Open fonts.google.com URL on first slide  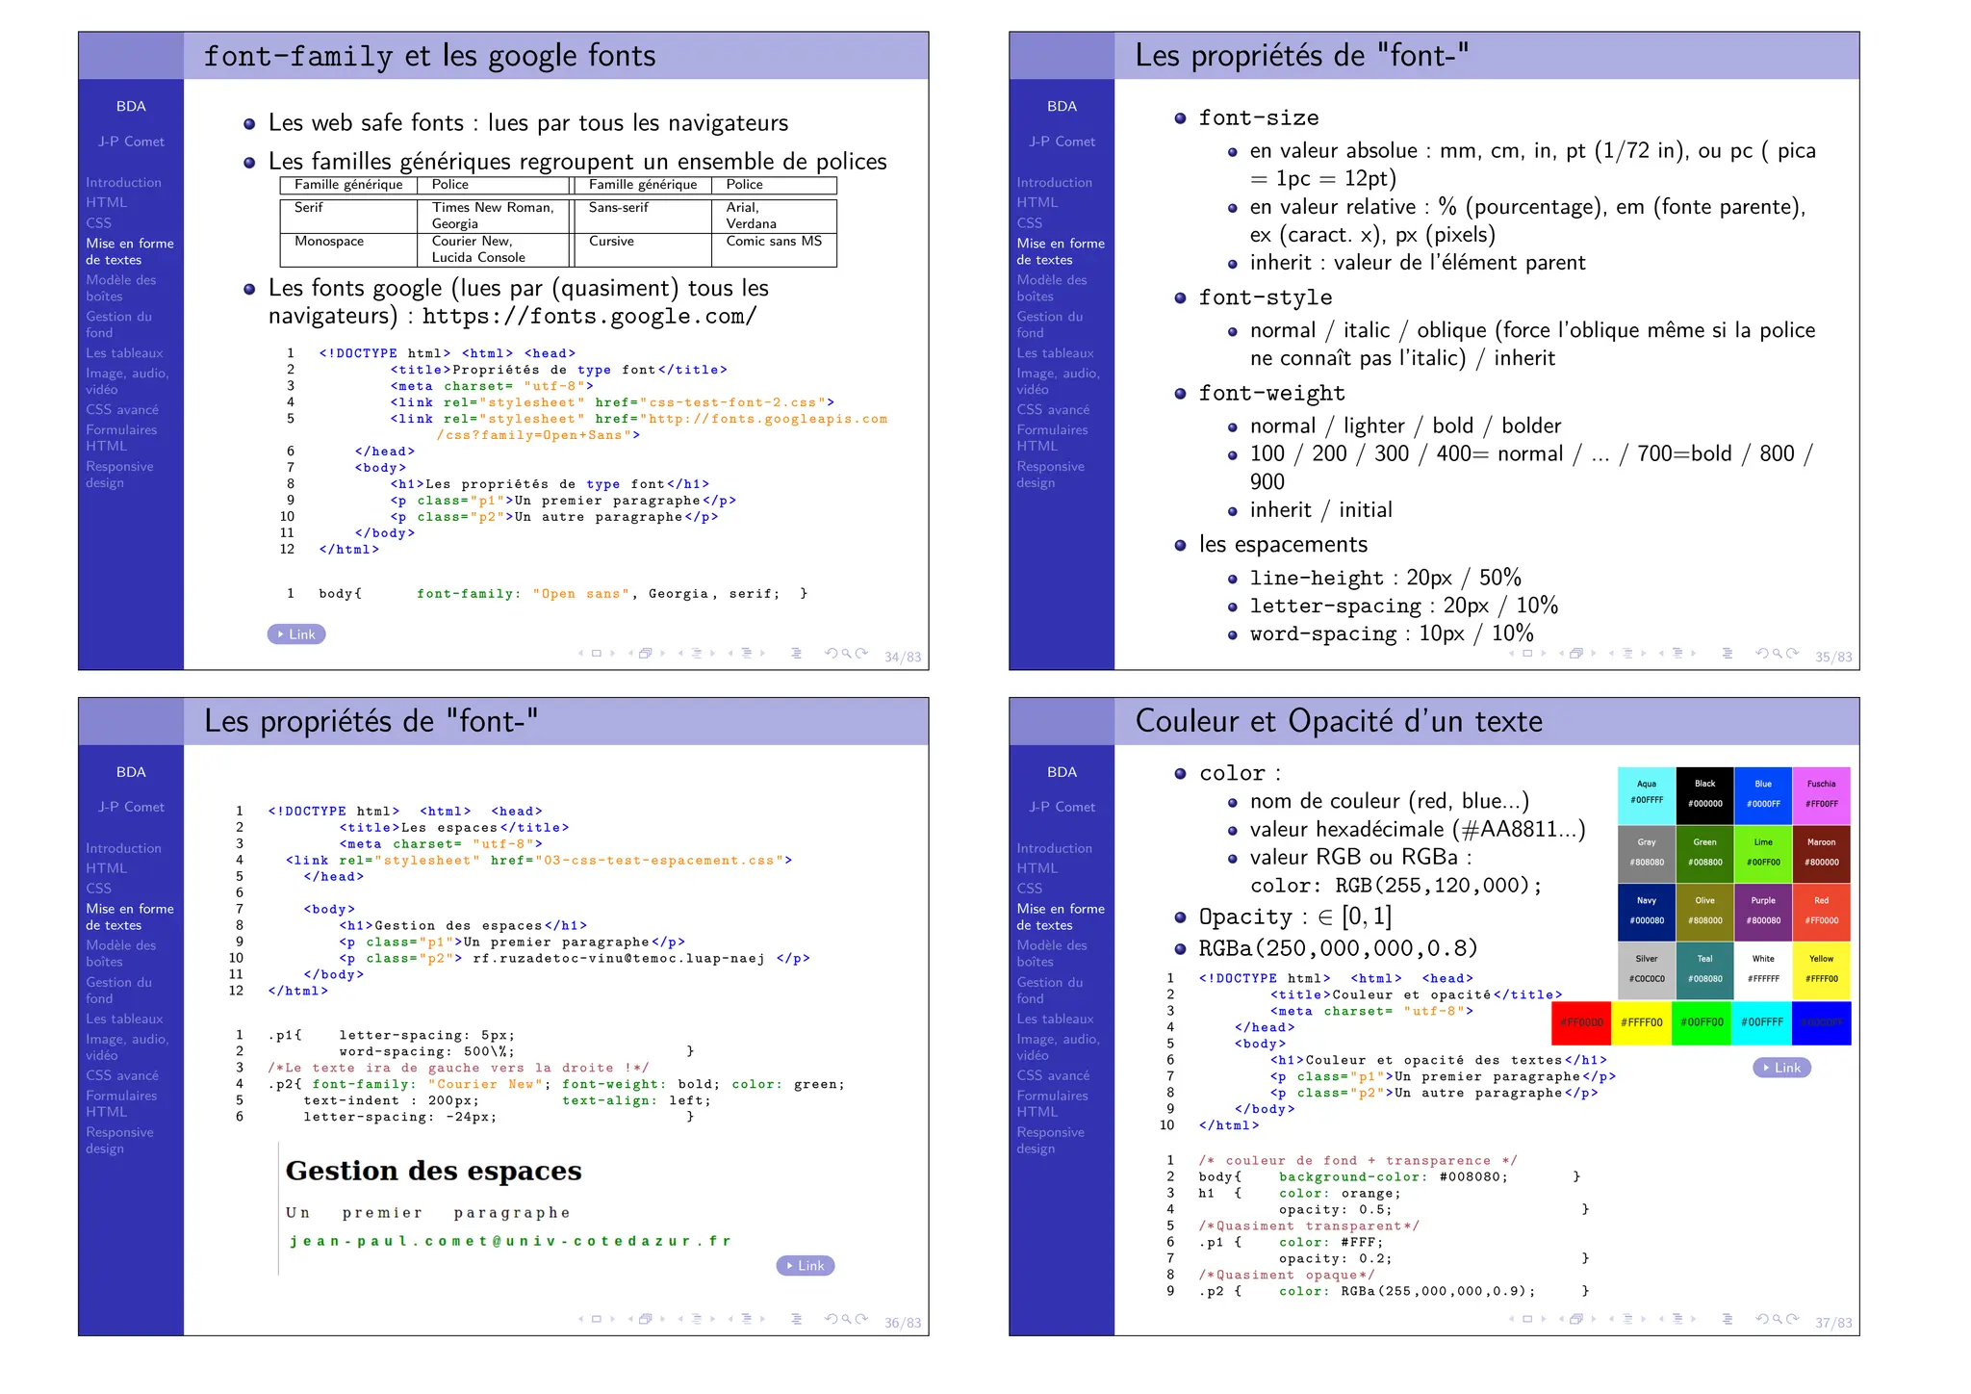tap(589, 317)
